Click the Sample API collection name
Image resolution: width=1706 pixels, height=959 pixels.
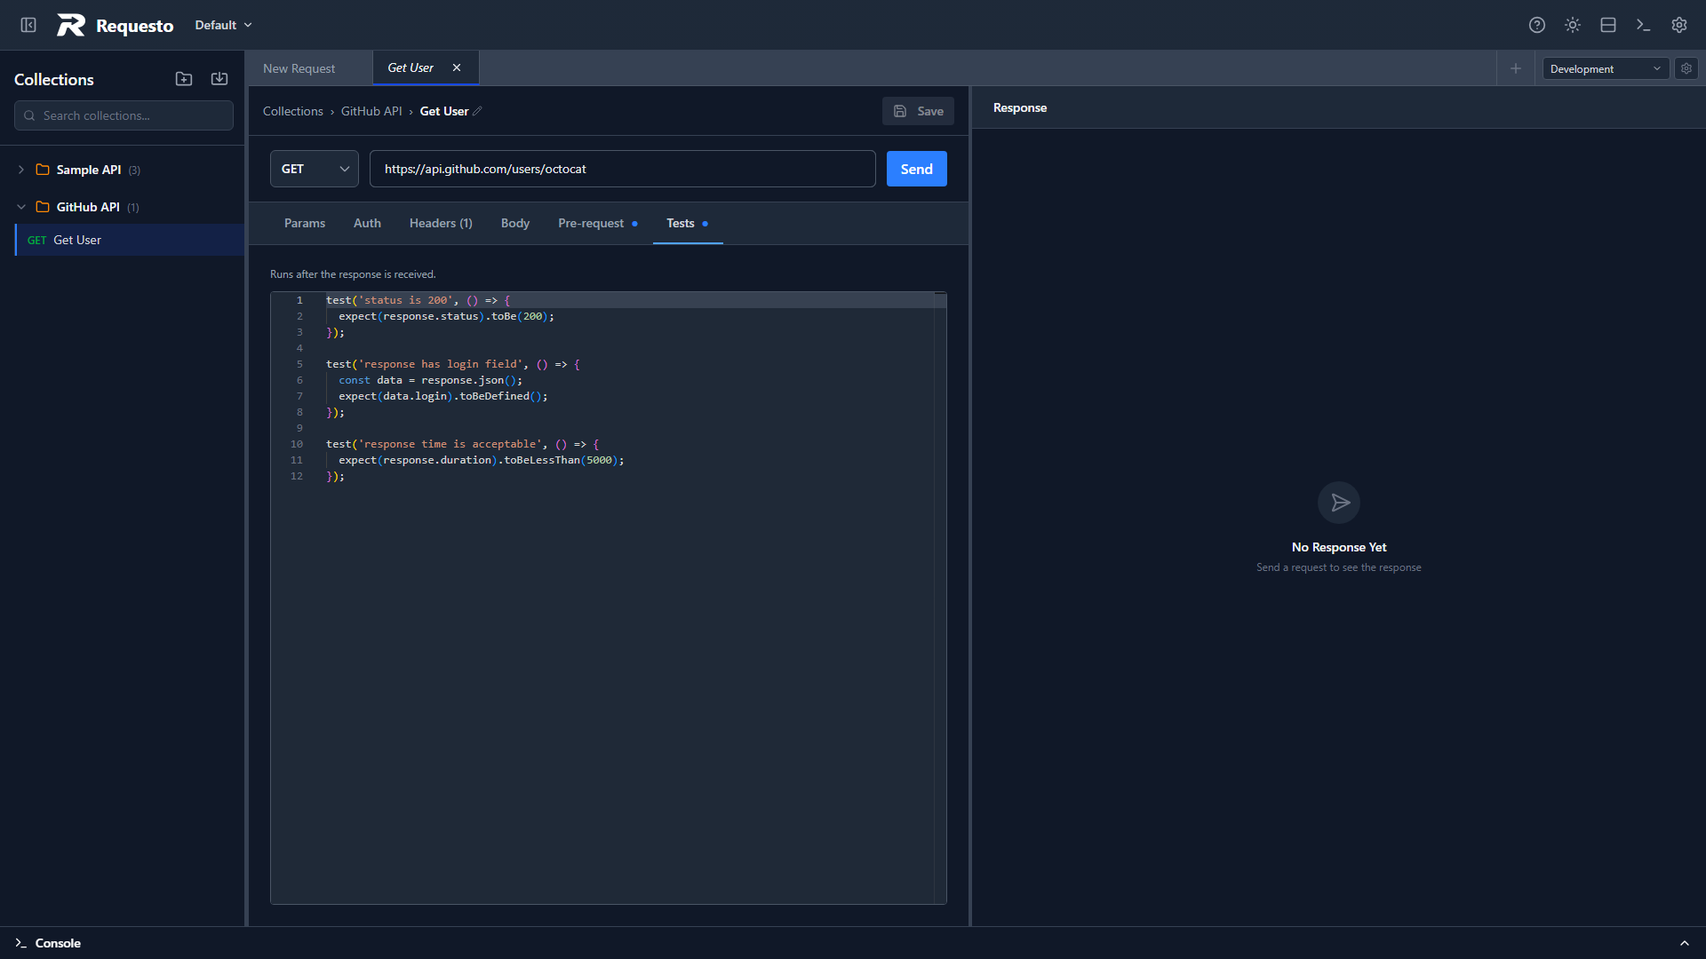coord(89,170)
